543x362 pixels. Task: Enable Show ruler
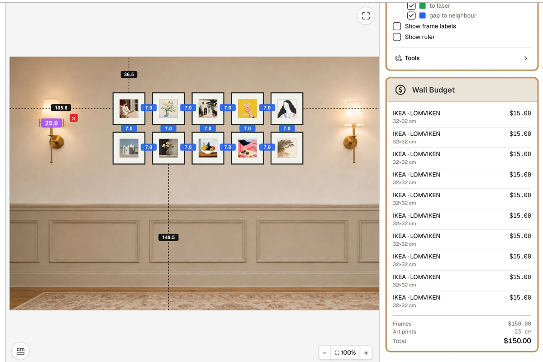[397, 37]
